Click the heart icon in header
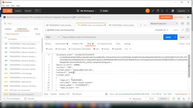The image size is (193, 108). click(167, 11)
